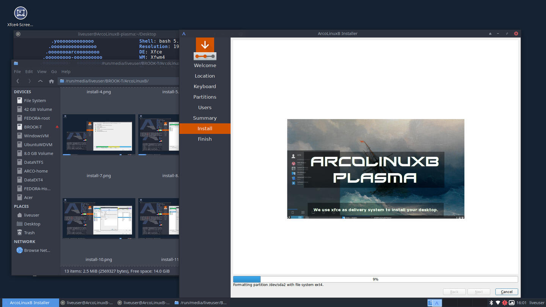546x307 pixels.
Task: Select BROOK-T in devices sidebar
Action: (36, 127)
